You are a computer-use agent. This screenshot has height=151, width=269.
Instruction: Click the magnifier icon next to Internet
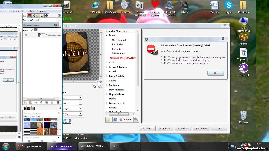pyautogui.click(x=136, y=119)
